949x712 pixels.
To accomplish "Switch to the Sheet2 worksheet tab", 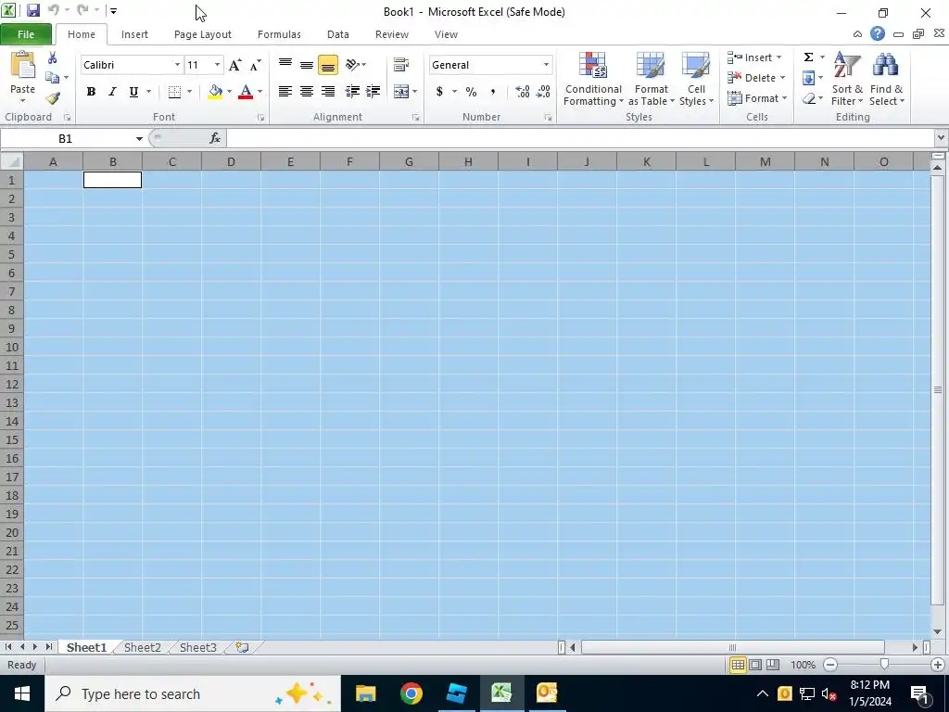I will pos(143,647).
